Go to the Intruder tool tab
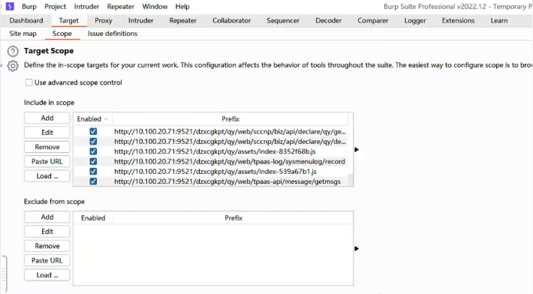The width and height of the screenshot is (533, 294). point(140,21)
